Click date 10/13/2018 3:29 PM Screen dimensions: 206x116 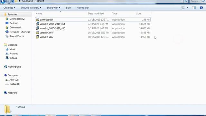(98, 33)
